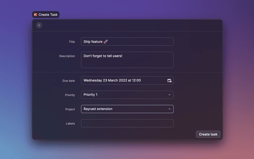Click the Title field label
Image resolution: width=254 pixels, height=159 pixels.
tap(71, 41)
